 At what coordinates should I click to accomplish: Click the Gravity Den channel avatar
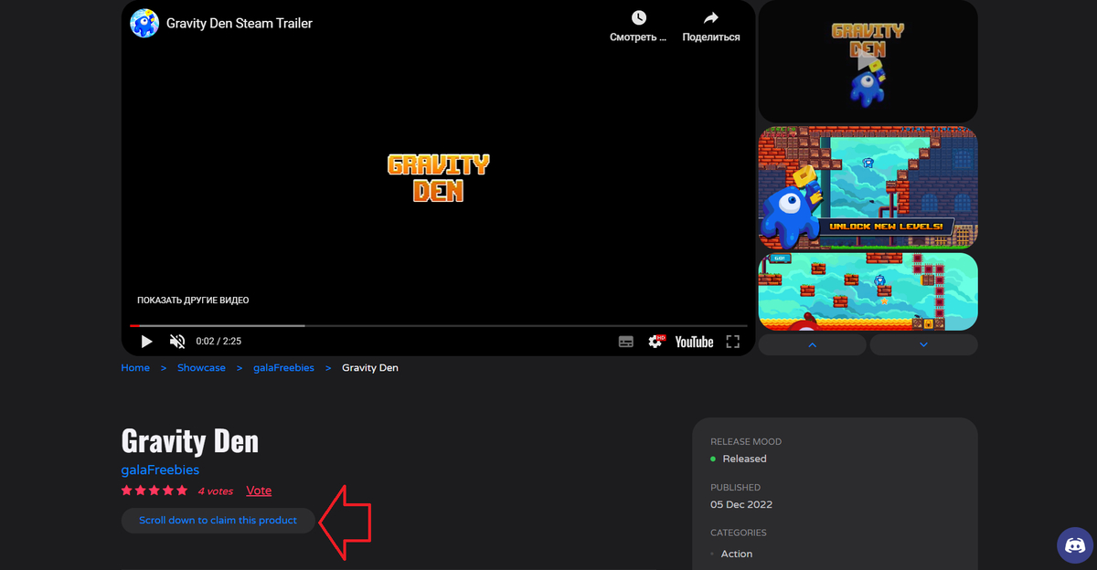[144, 23]
